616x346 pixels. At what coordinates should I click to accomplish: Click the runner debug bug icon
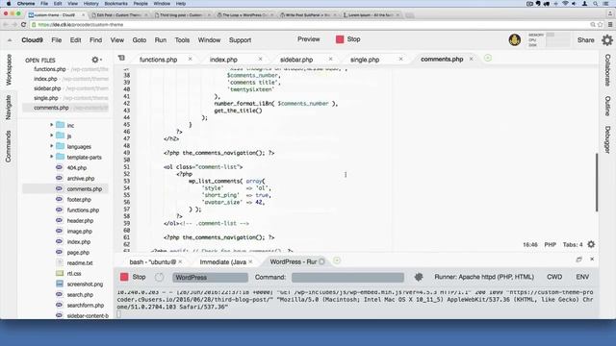419,277
